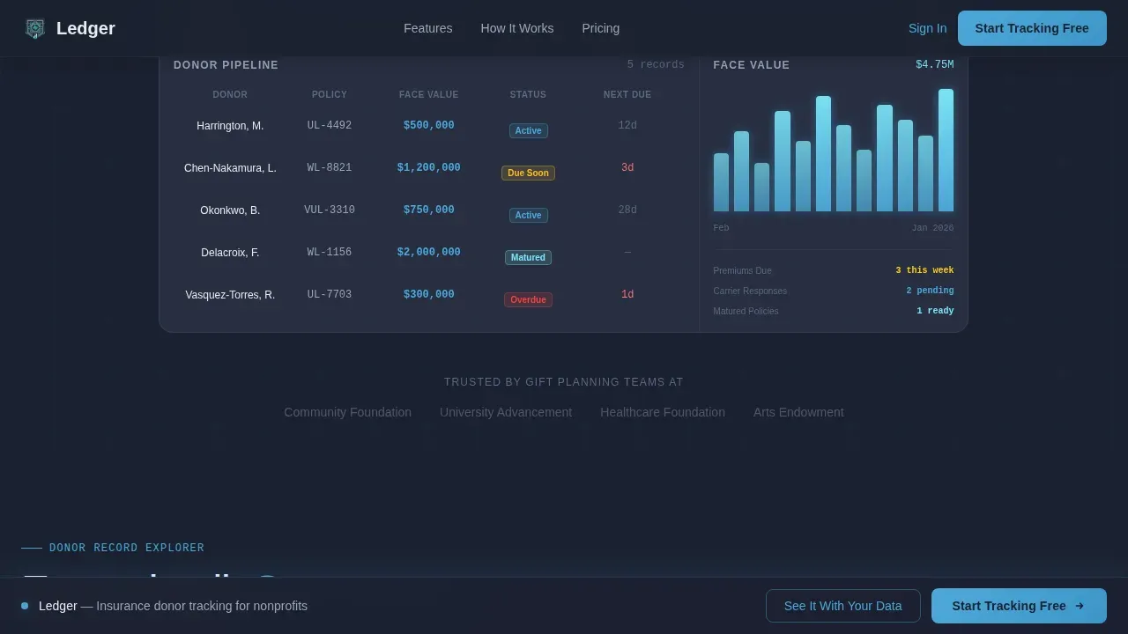Viewport: 1128px width, 634px height.
Task: Click the DONOR column header
Action: click(x=230, y=94)
